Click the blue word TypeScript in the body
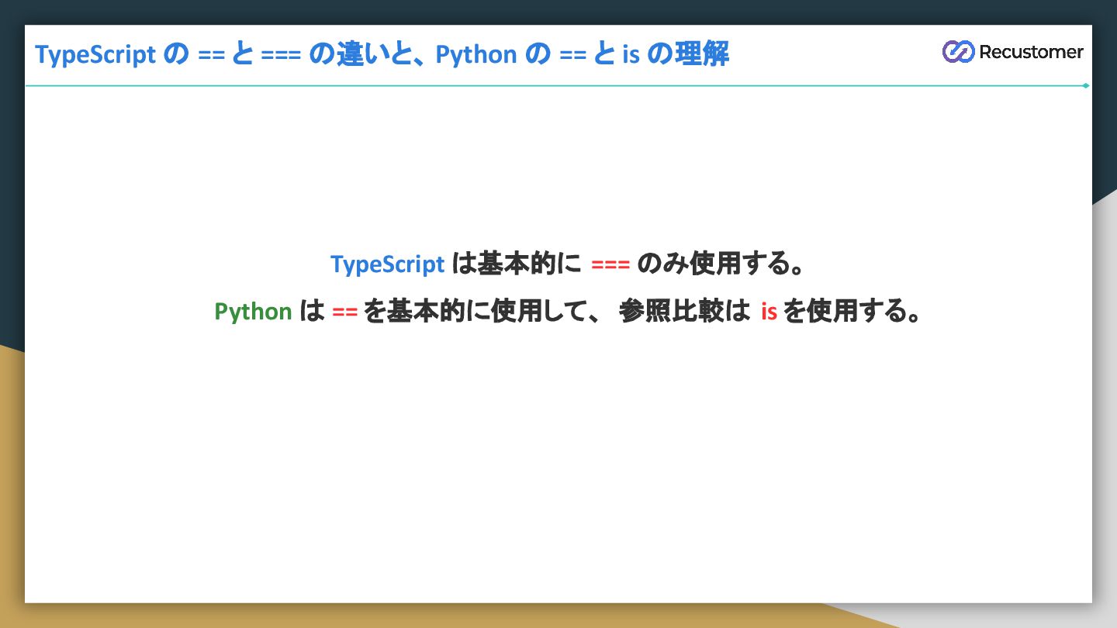This screenshot has width=1117, height=628. click(388, 264)
